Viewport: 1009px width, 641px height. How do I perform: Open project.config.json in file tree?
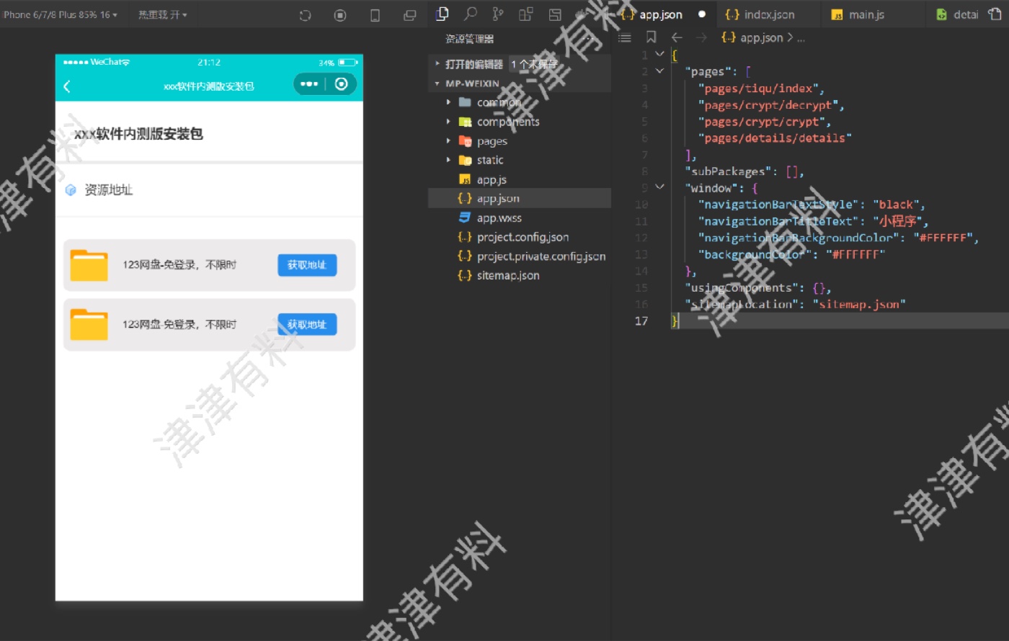[x=522, y=237]
